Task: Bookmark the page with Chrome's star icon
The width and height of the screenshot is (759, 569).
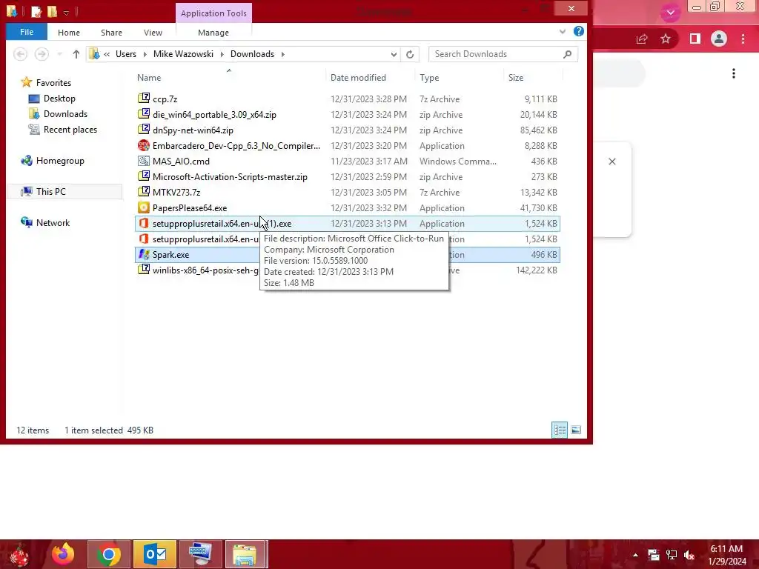Action: [666, 39]
